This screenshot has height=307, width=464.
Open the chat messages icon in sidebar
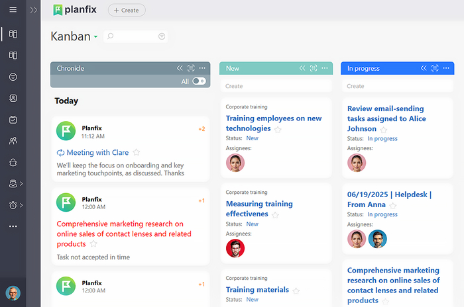click(x=13, y=77)
